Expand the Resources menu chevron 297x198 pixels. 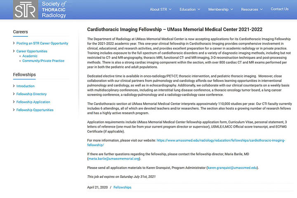coord(261,9)
